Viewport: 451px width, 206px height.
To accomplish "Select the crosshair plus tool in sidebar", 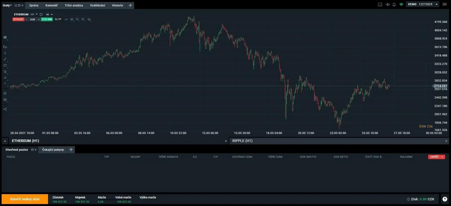I will coord(5,53).
